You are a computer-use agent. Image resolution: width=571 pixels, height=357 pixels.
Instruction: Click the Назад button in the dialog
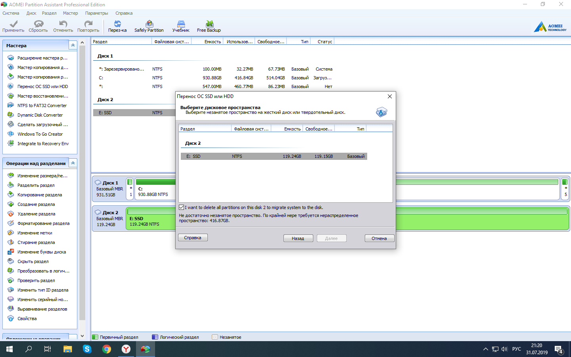pyautogui.click(x=298, y=238)
